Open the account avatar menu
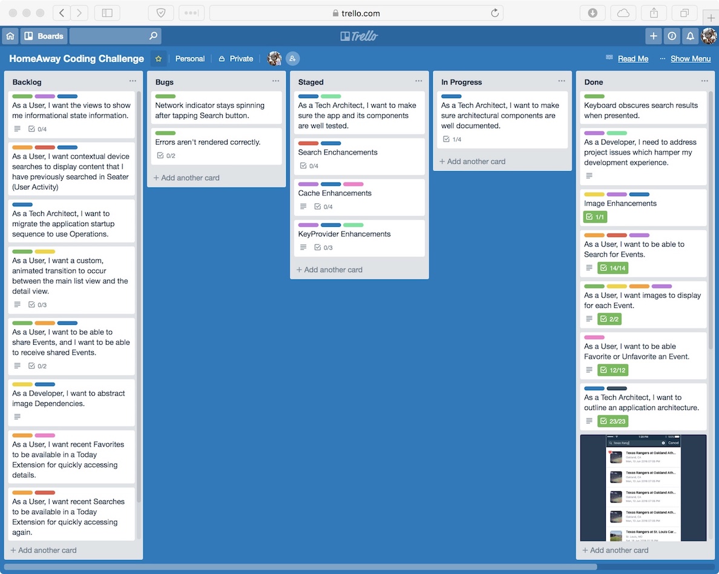Viewport: 719px width, 574px height. click(x=709, y=36)
